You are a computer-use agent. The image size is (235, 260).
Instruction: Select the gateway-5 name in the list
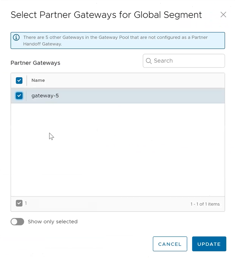point(45,96)
